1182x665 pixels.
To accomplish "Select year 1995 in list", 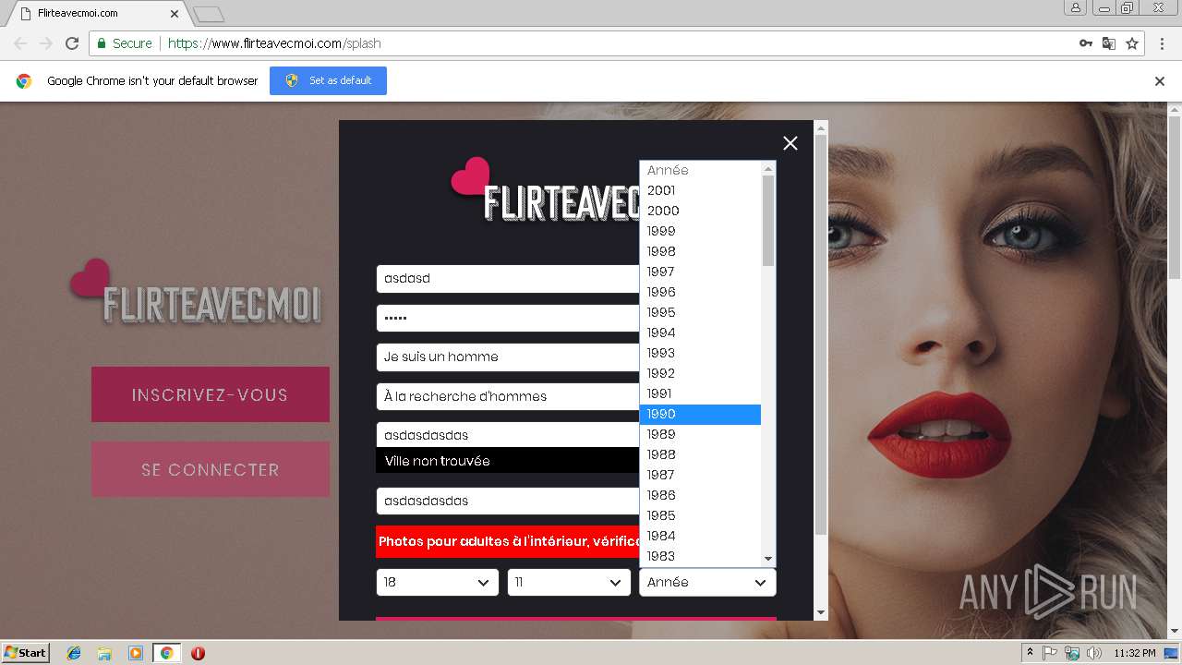I will pyautogui.click(x=700, y=312).
